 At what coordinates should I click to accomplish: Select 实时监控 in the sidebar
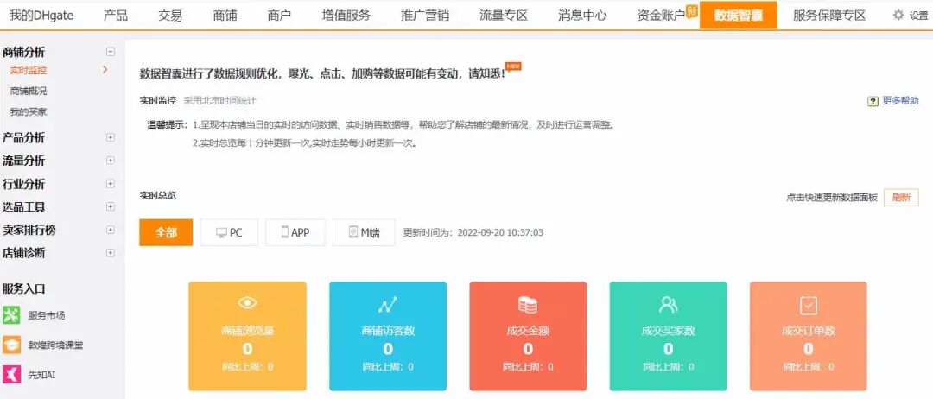(x=28, y=70)
